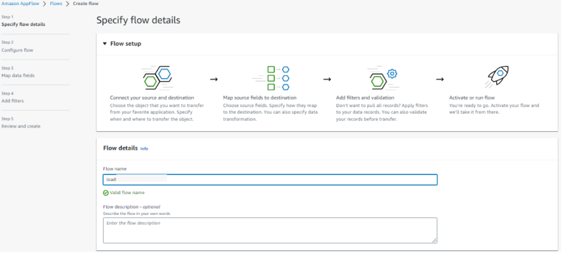The height and width of the screenshot is (253, 561).
Task: Click the Activate or run flow heading
Action: click(471, 98)
